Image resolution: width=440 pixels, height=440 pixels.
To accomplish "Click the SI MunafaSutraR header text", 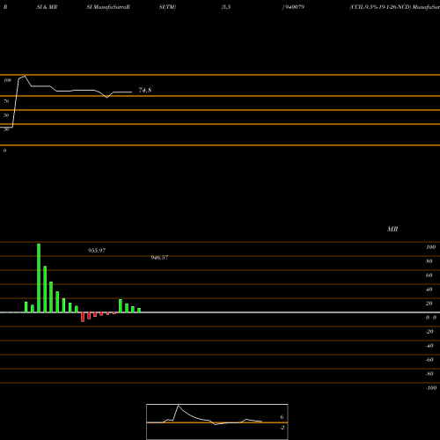I will click(108, 7).
